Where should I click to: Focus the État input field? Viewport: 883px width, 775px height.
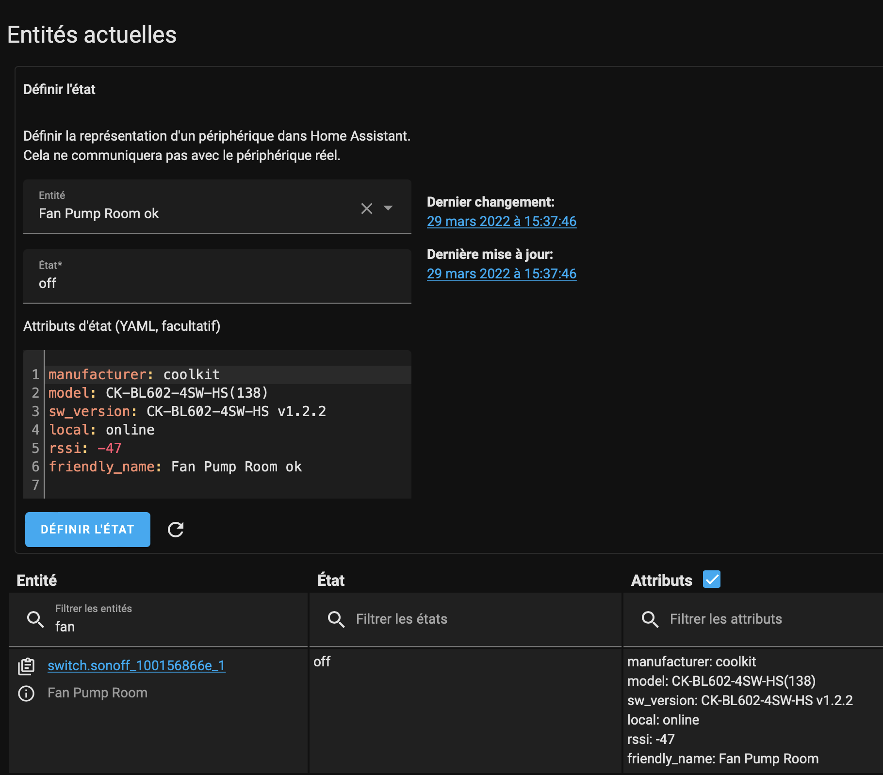pyautogui.click(x=217, y=283)
